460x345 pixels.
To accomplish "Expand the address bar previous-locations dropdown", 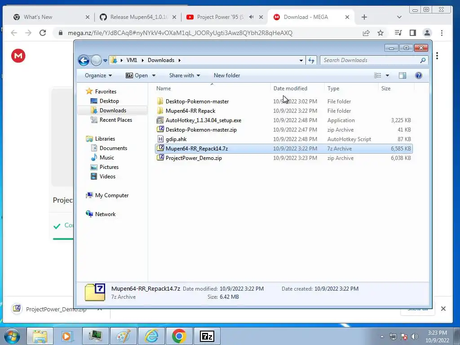I will (x=301, y=61).
